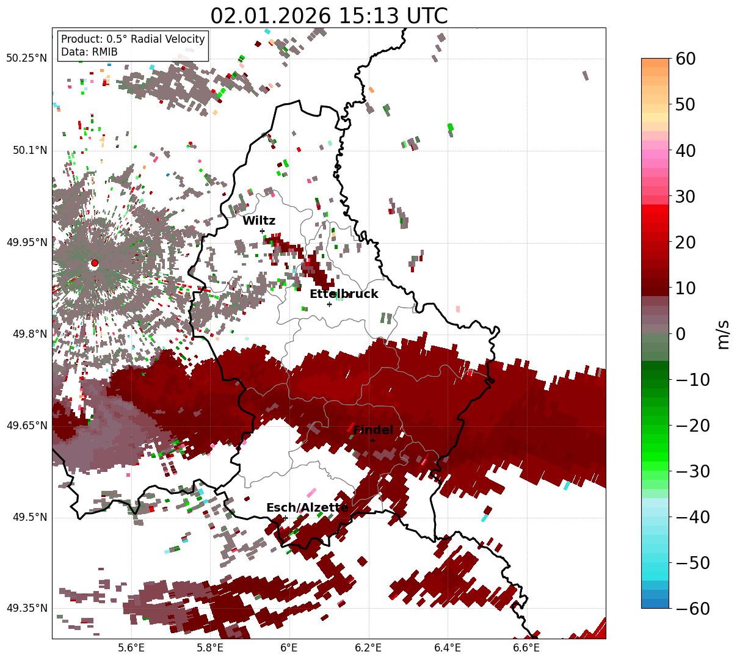Select the Esch/Alzette city label
The height and width of the screenshot is (660, 737).
(307, 508)
